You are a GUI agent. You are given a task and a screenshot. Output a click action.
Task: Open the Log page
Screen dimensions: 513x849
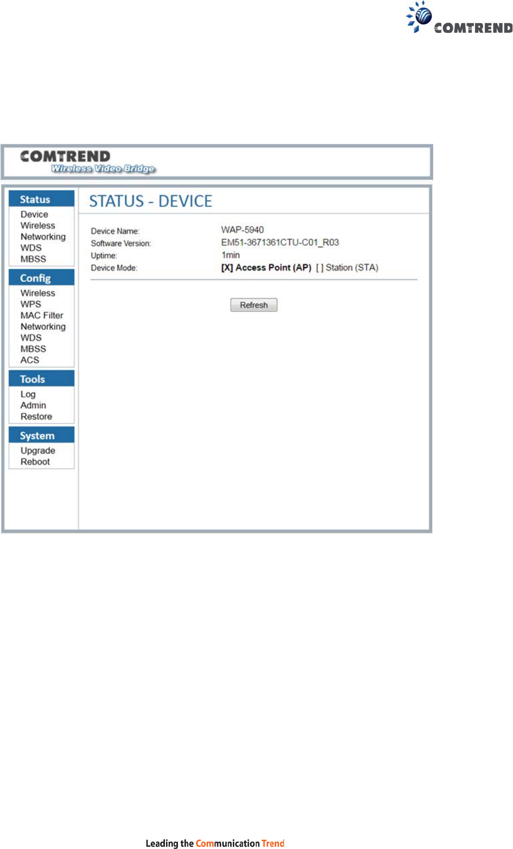coord(28,394)
